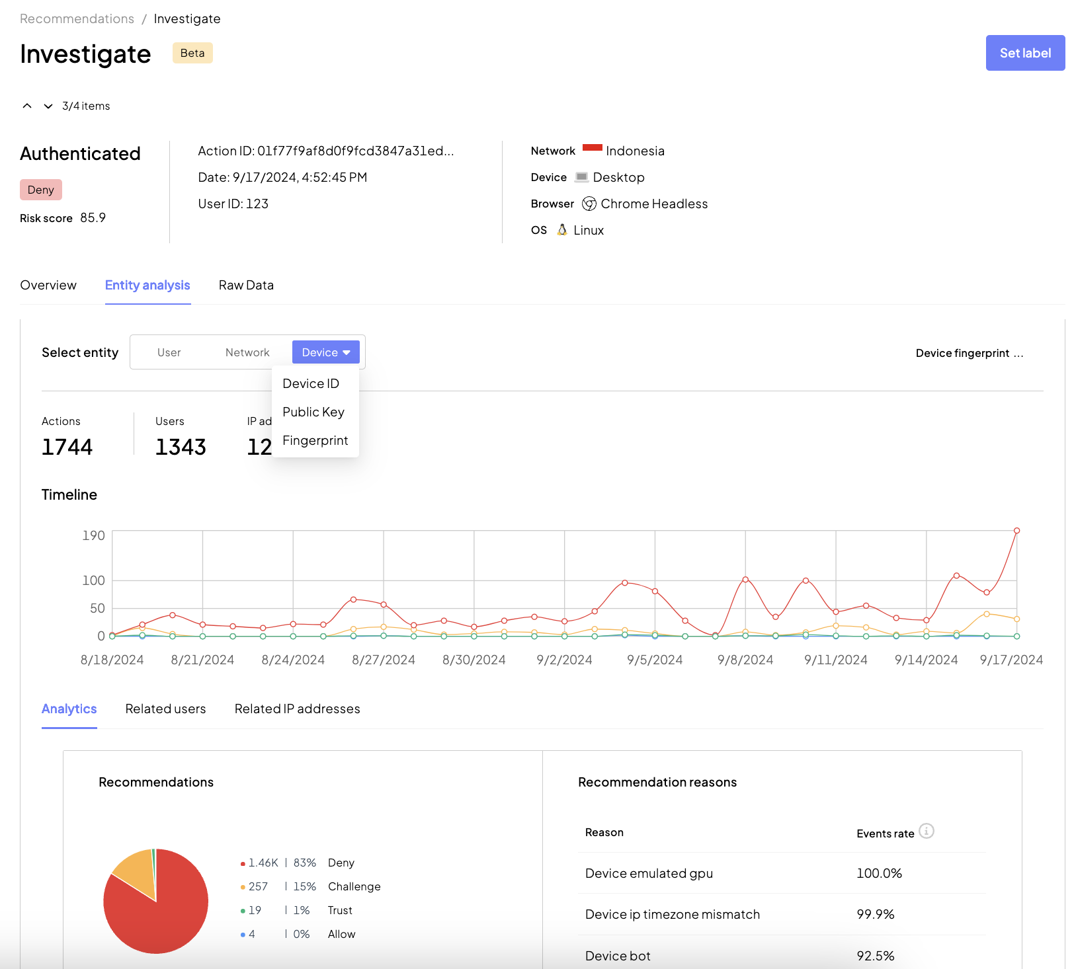Click the 9/17/2024 peak point on timeline
This screenshot has width=1074, height=969.
point(1016,531)
